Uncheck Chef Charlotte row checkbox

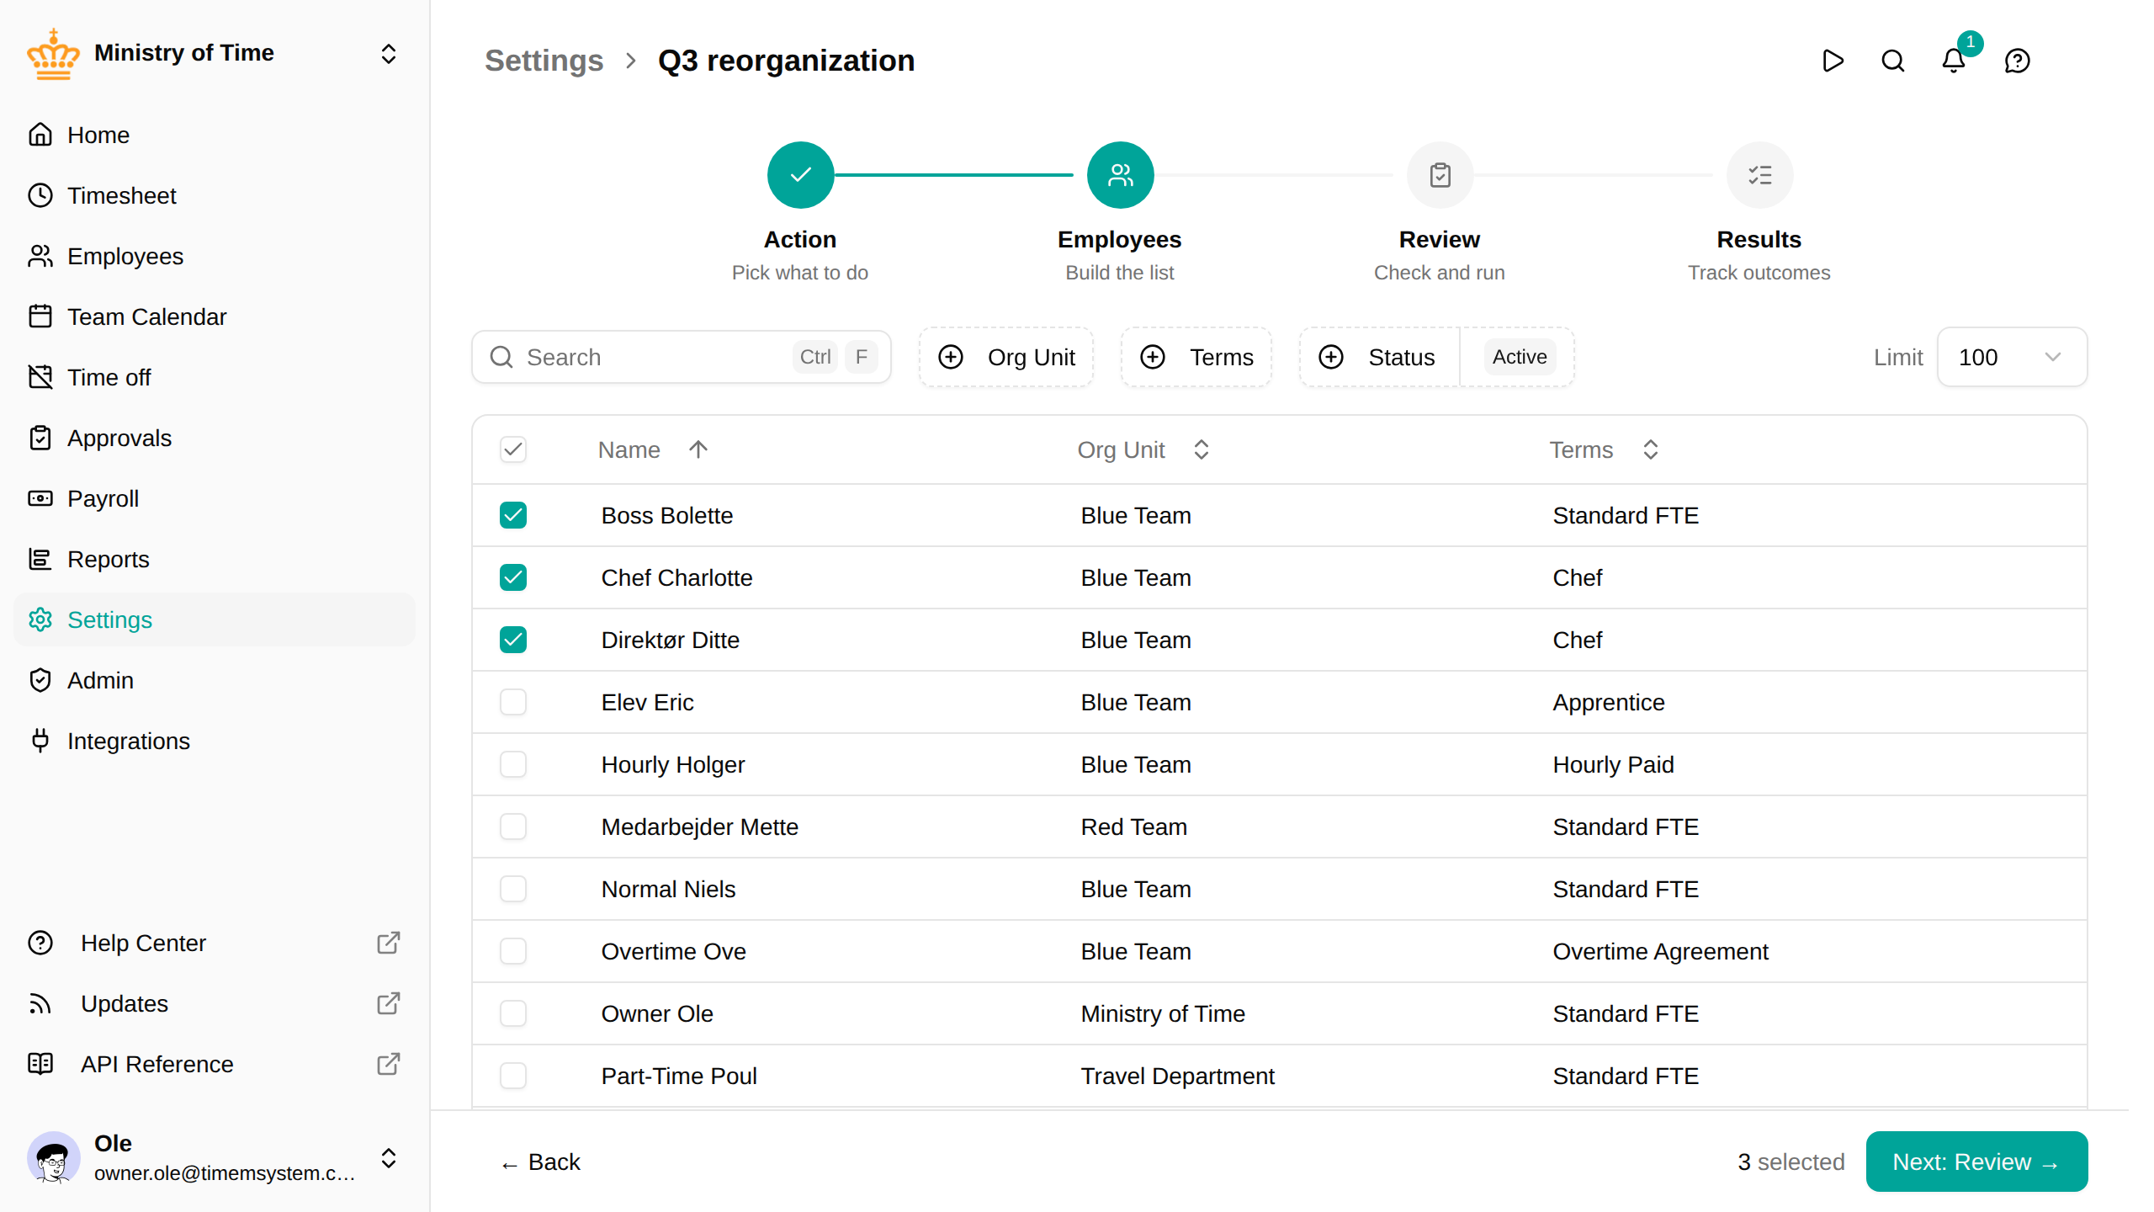pyautogui.click(x=513, y=577)
